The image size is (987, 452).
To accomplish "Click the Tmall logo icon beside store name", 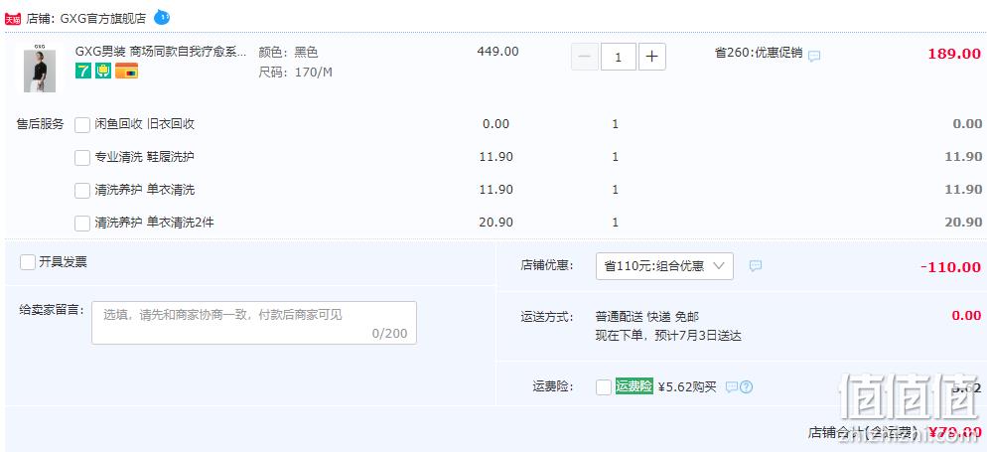I will click(13, 18).
